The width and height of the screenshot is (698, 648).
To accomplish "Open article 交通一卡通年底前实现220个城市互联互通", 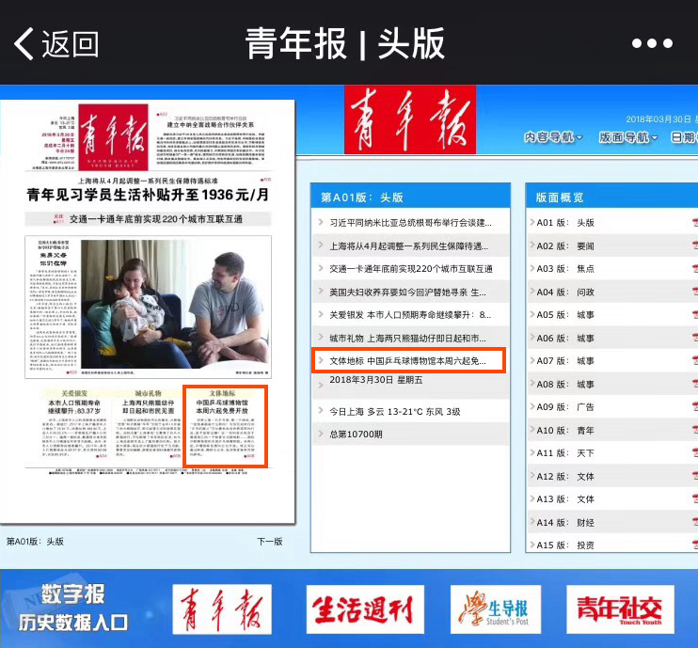I will point(410,269).
